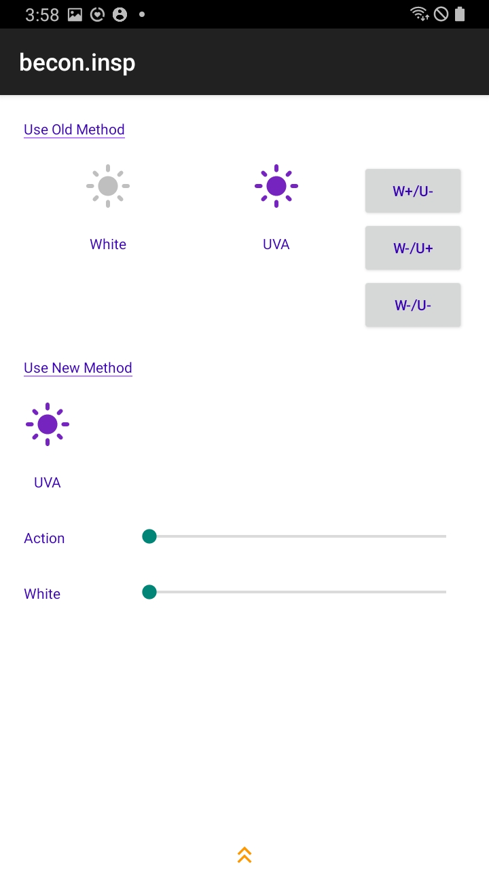
Task: Tap the battery icon in the status bar
Action: pyautogui.click(x=460, y=14)
